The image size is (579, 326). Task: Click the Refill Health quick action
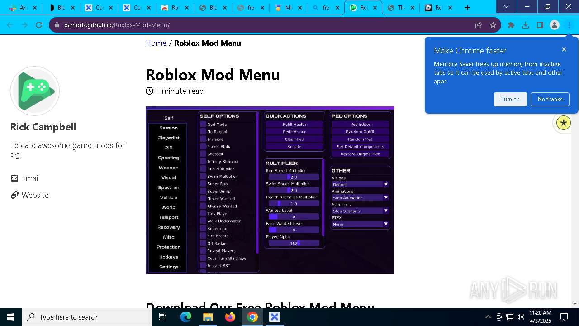click(294, 124)
